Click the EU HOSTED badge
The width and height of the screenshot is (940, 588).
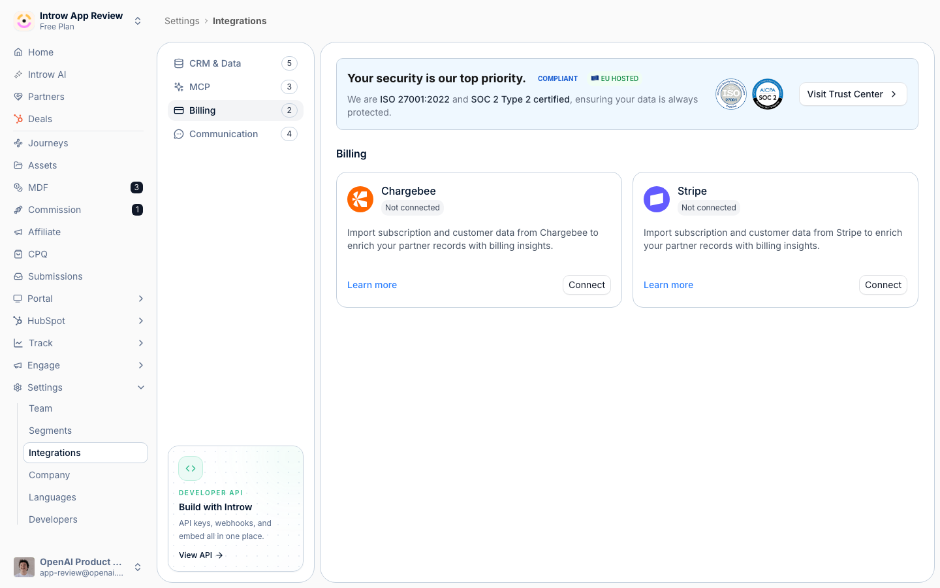click(615, 78)
